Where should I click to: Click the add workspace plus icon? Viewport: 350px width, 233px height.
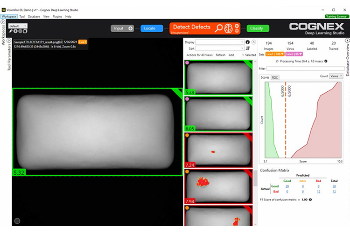pyautogui.click(x=16, y=31)
